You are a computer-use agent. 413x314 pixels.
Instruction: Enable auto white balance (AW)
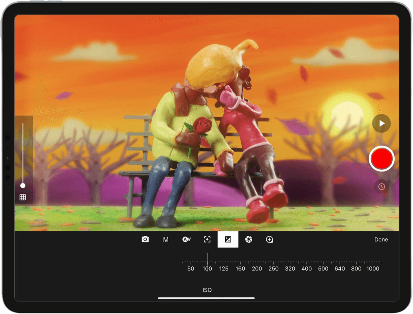click(x=186, y=239)
